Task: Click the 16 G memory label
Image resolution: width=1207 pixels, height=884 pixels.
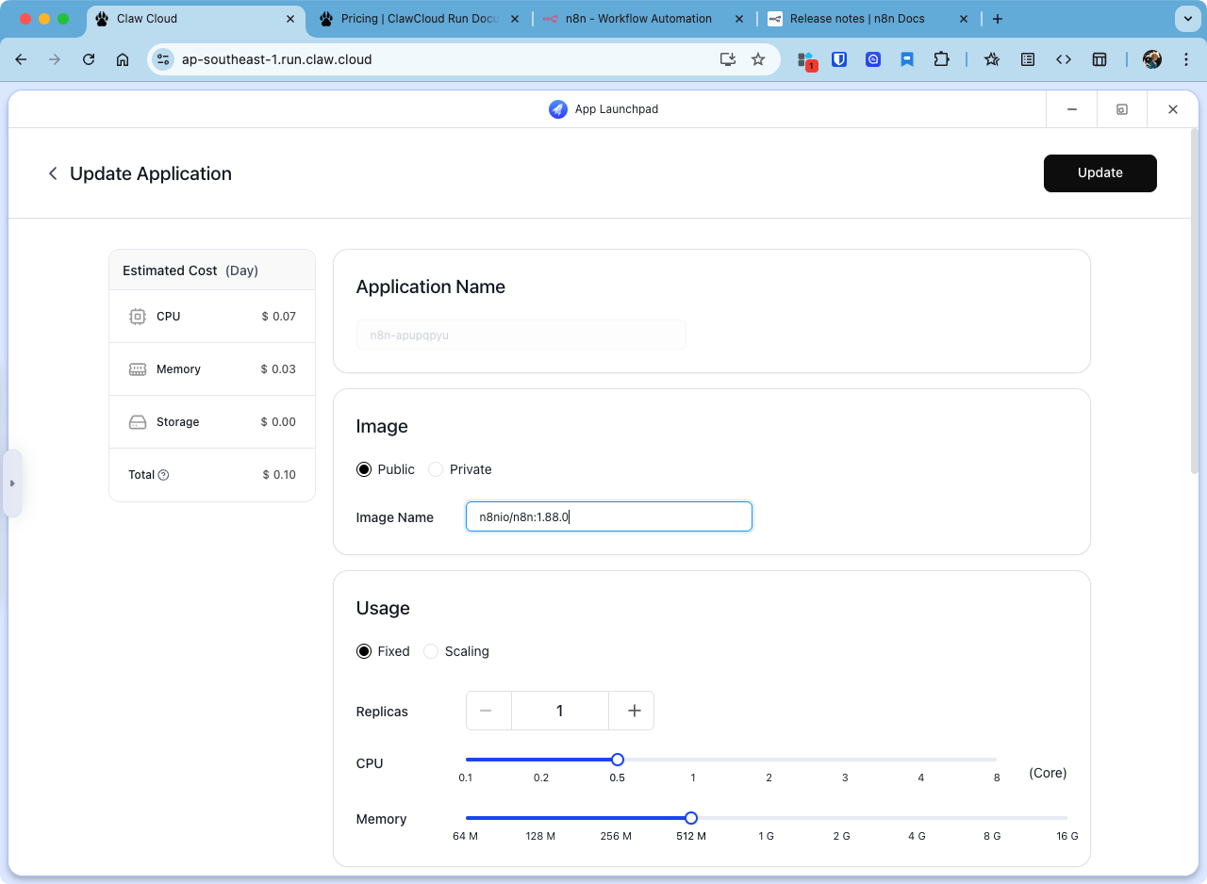Action: [1067, 836]
